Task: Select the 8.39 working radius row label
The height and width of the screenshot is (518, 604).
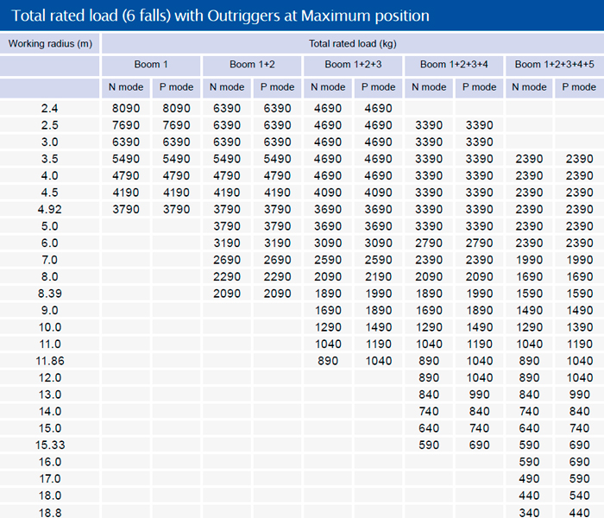Action: click(50, 294)
